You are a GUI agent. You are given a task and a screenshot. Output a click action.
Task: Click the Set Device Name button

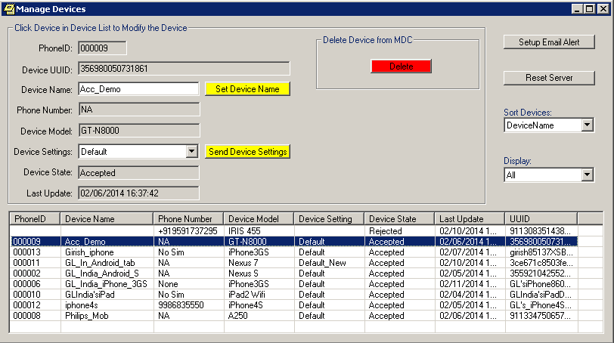[x=247, y=89]
